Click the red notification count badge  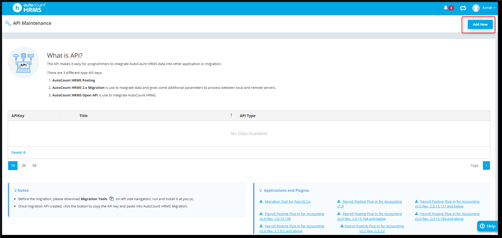451,8
